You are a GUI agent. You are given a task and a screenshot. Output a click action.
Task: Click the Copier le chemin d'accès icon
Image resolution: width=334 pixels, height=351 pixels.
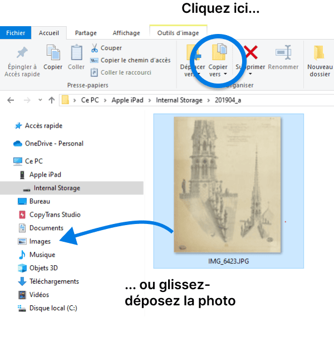94,60
